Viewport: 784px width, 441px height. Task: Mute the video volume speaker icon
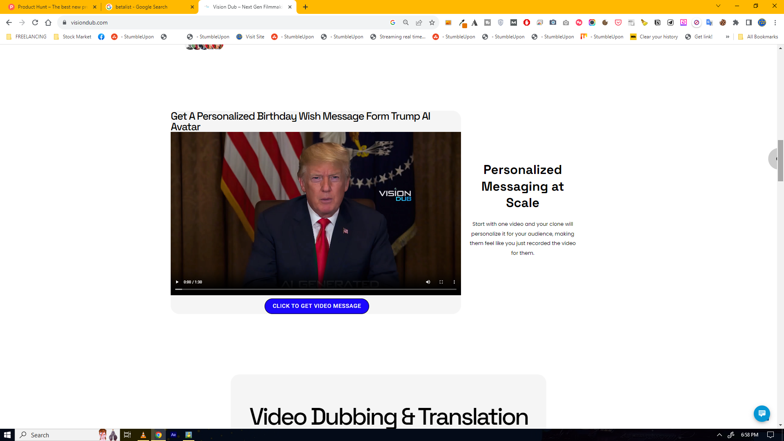[x=428, y=282]
